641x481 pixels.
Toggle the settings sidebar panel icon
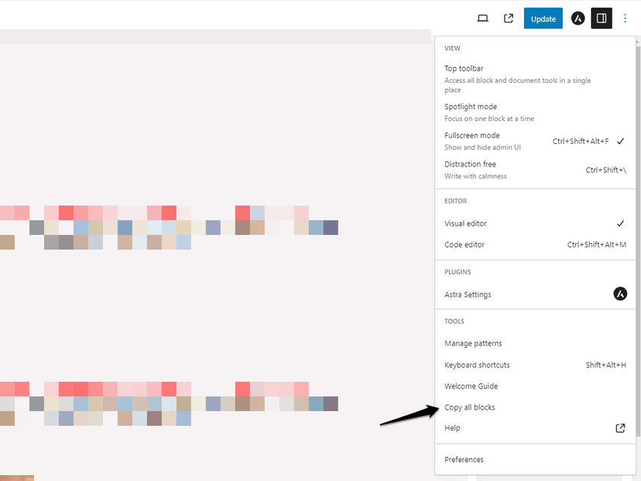coord(601,19)
